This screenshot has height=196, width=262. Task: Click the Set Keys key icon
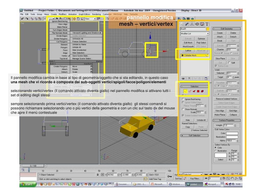pos(170,177)
